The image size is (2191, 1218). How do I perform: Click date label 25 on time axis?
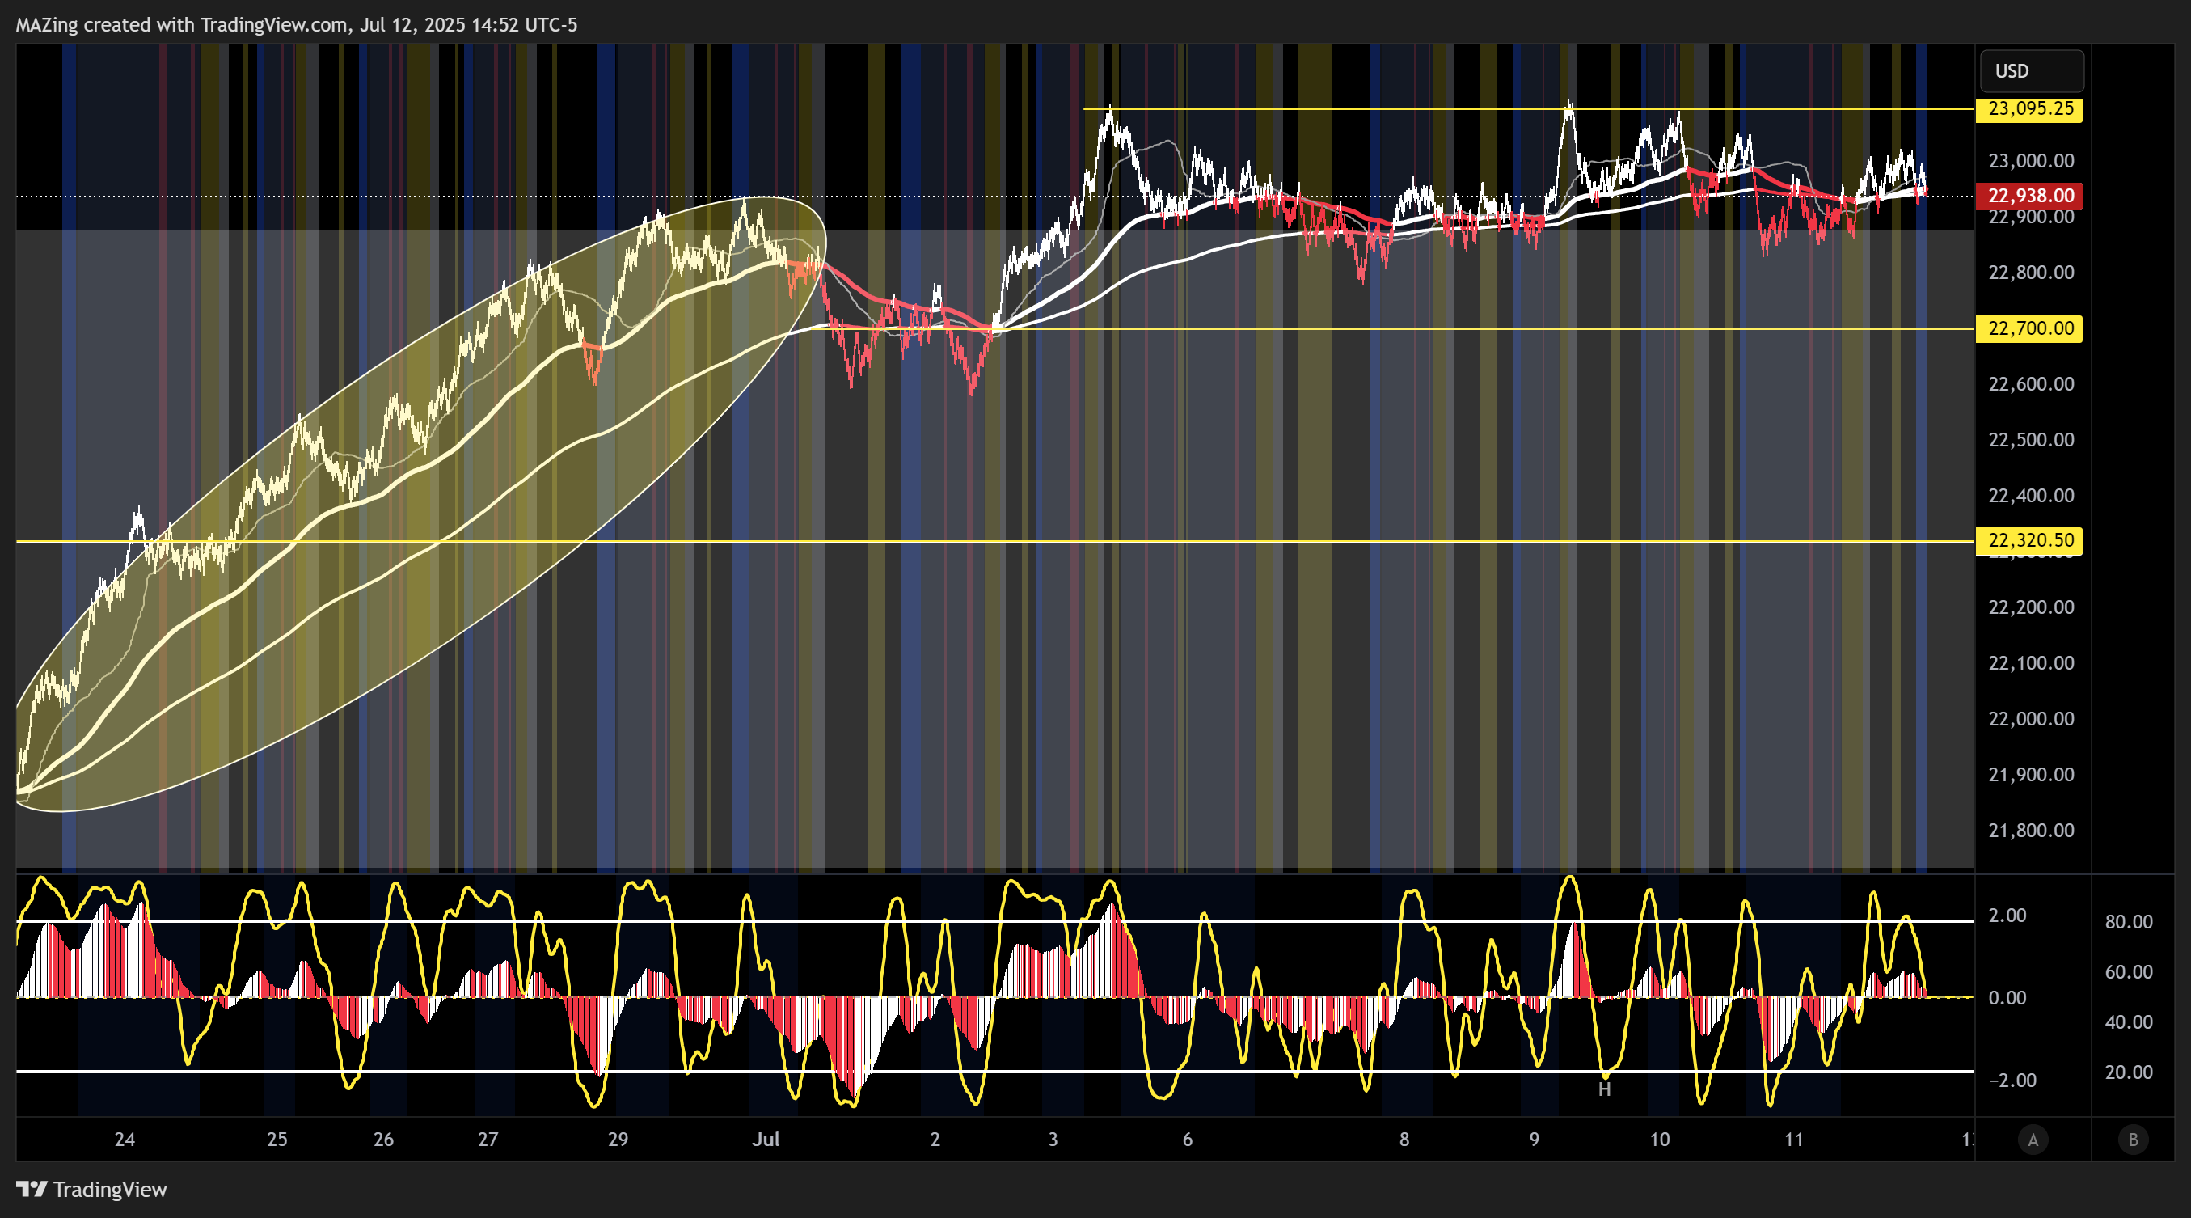[277, 1140]
